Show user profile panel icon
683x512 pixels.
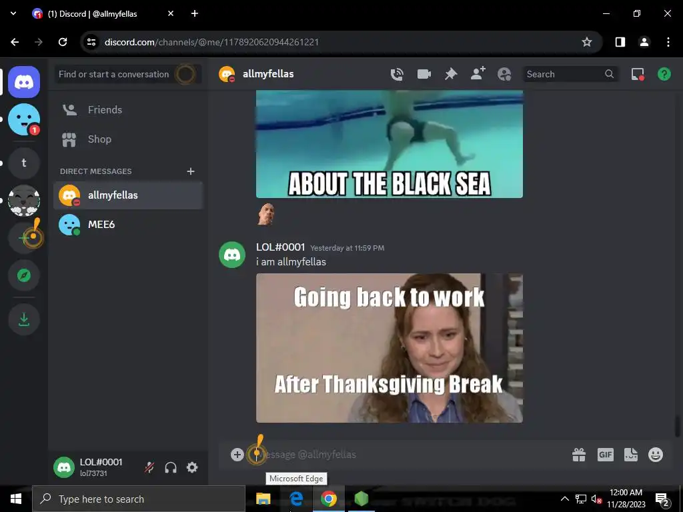click(x=504, y=74)
